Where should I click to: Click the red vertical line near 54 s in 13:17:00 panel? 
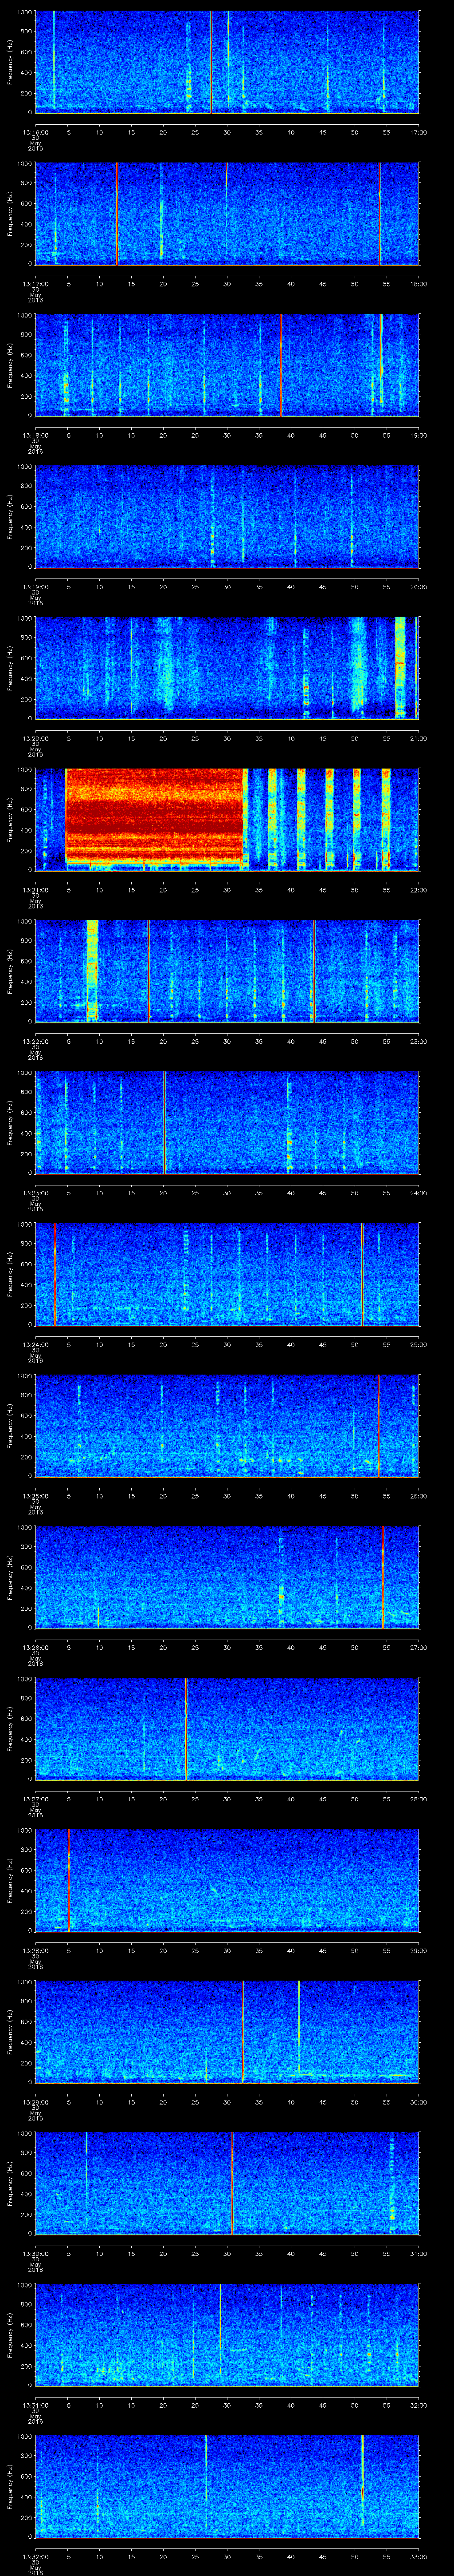pyautogui.click(x=379, y=213)
